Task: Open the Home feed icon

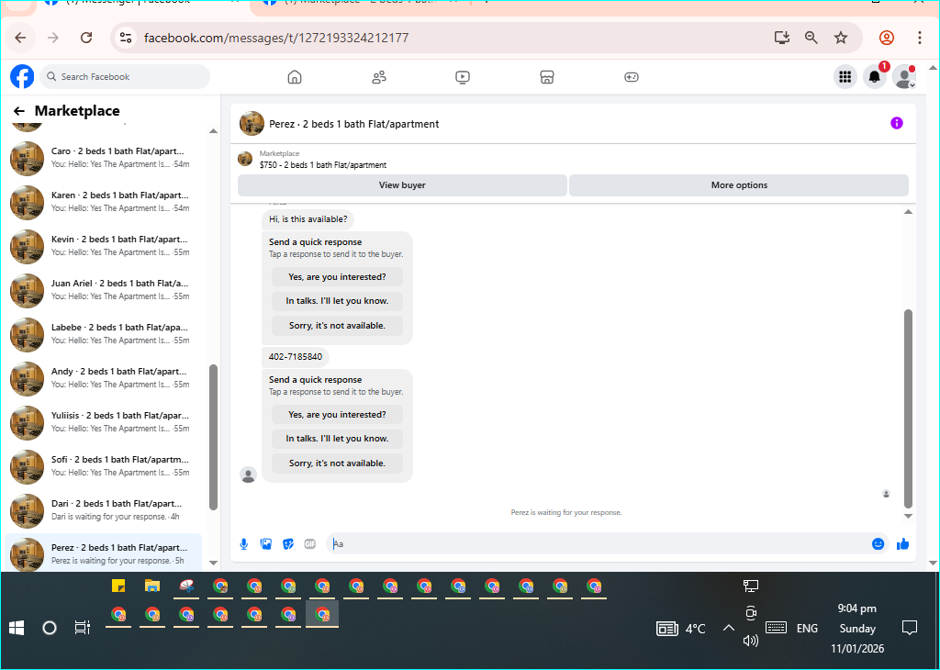Action: pos(295,77)
